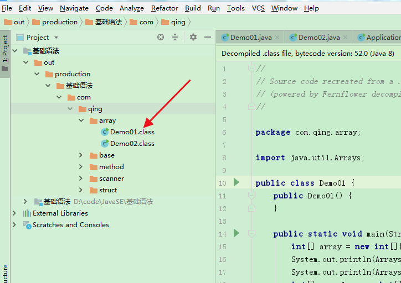Toggle the 1: Project tool window tab
Image resolution: width=401 pixels, height=283 pixels.
[5, 53]
